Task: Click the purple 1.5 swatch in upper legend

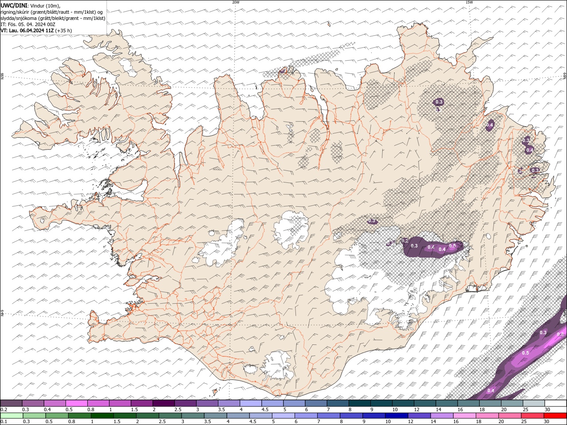Action: point(142,403)
